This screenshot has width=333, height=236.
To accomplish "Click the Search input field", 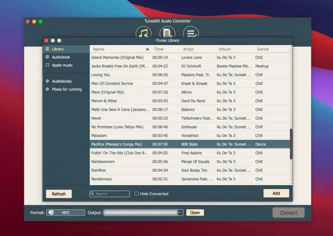I will pos(110,194).
